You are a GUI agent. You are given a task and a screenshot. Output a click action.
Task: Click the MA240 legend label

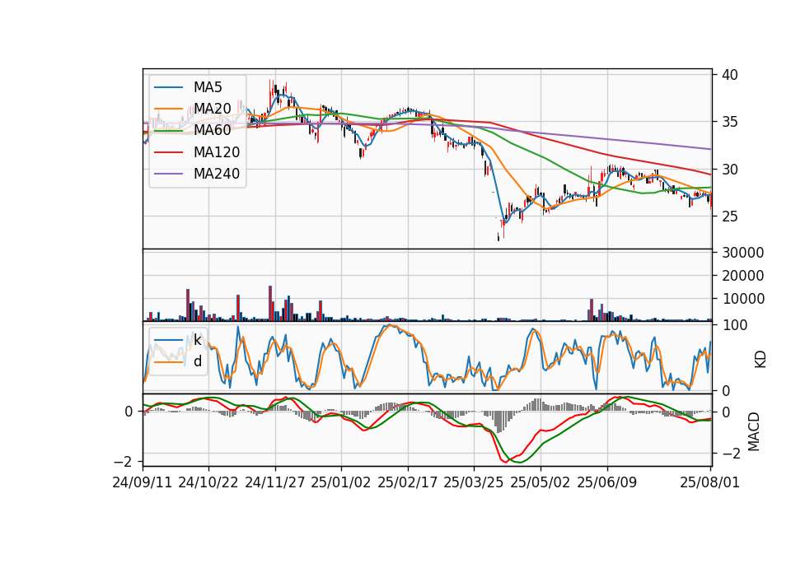tap(217, 174)
